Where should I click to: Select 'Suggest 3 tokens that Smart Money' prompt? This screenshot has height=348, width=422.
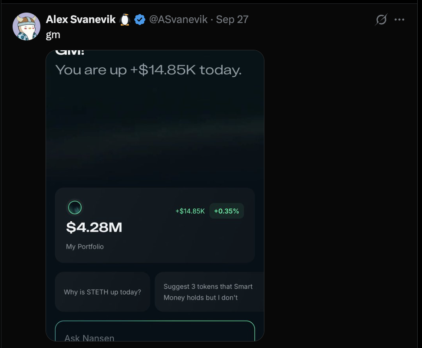pyautogui.click(x=209, y=292)
